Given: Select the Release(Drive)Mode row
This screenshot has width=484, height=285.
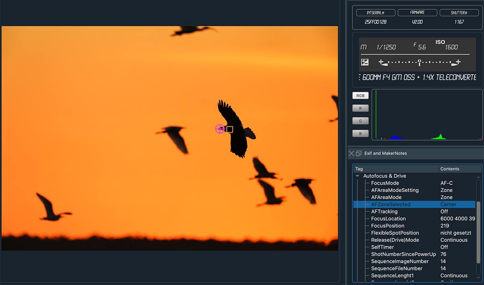Looking at the screenshot, I should 414,240.
